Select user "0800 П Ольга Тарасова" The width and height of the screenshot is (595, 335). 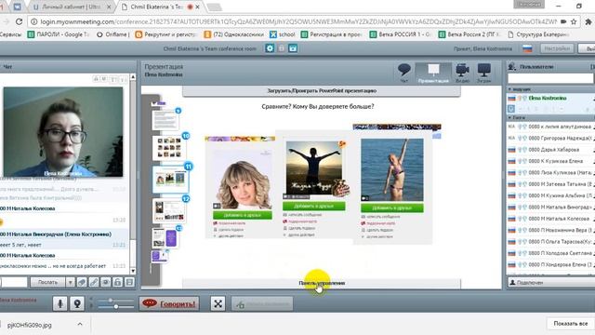pyautogui.click(x=560, y=242)
